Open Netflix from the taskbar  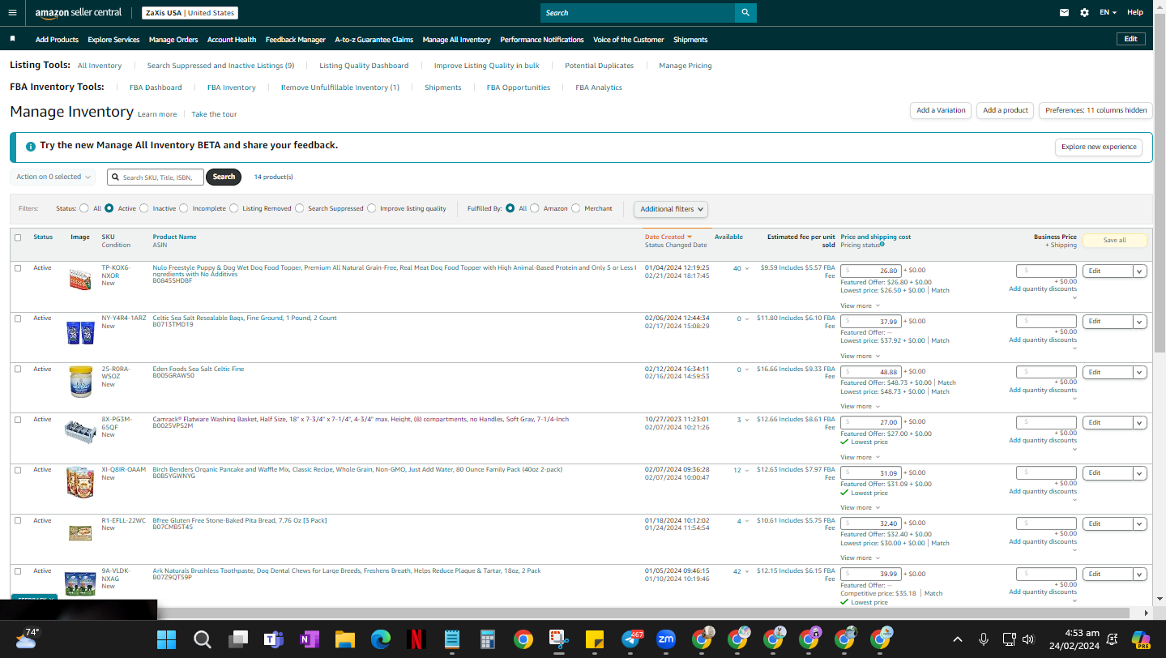pos(416,639)
